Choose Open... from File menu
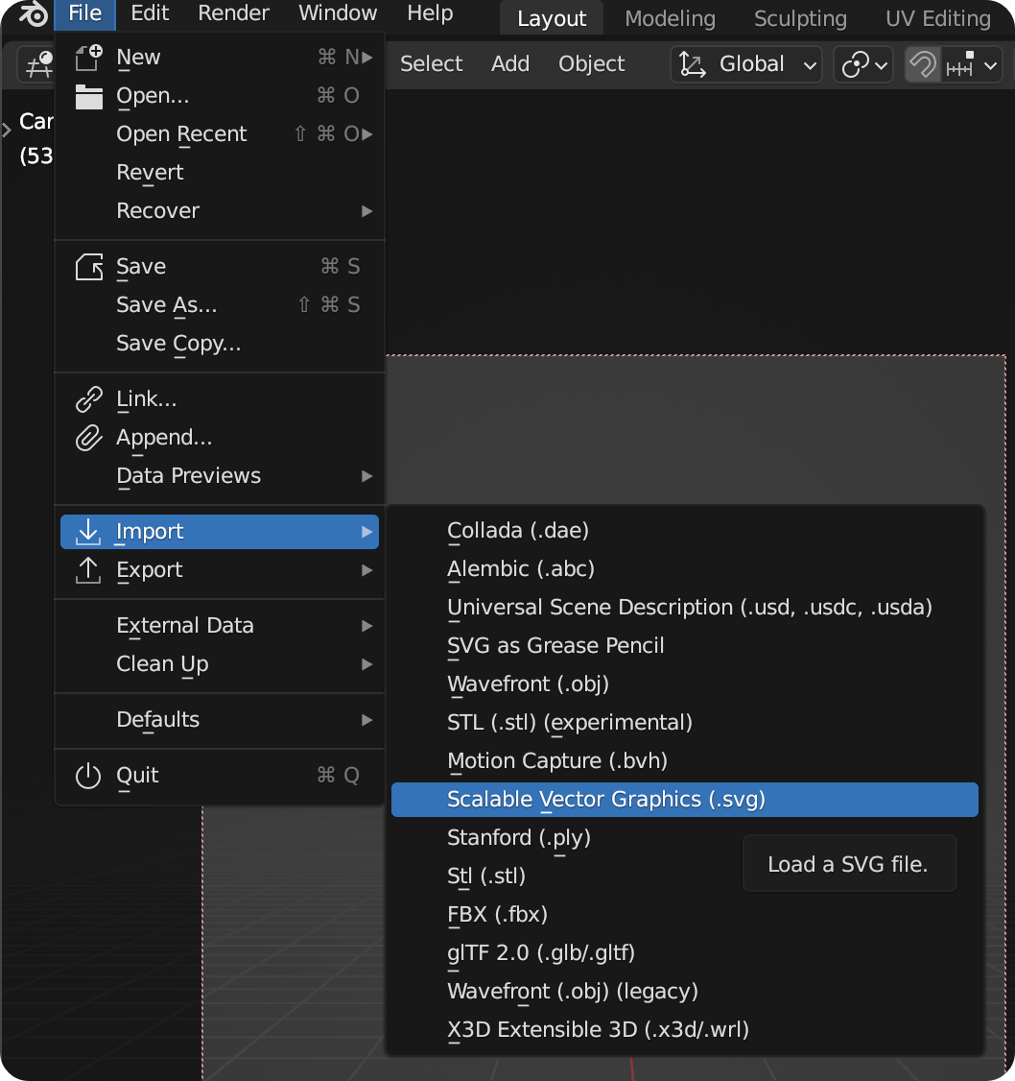This screenshot has width=1015, height=1081. pyautogui.click(x=220, y=96)
